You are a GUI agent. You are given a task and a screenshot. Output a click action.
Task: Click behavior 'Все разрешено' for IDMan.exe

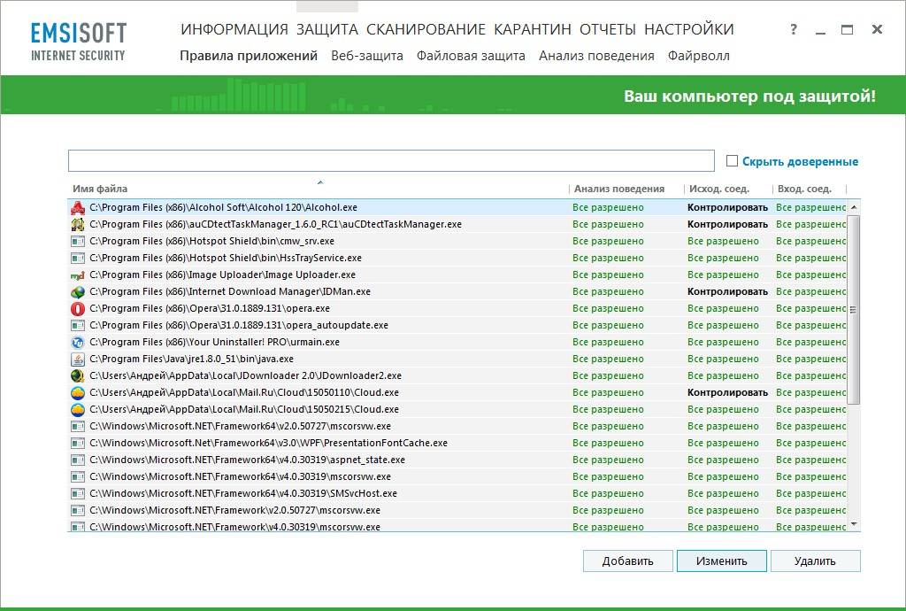(608, 292)
